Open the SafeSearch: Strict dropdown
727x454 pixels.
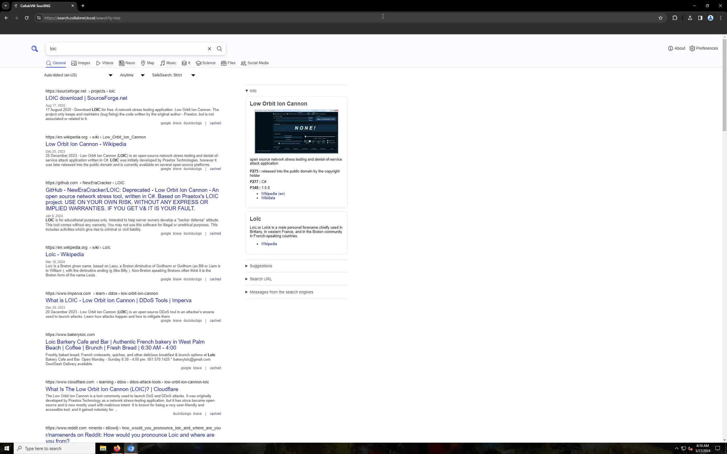point(173,75)
